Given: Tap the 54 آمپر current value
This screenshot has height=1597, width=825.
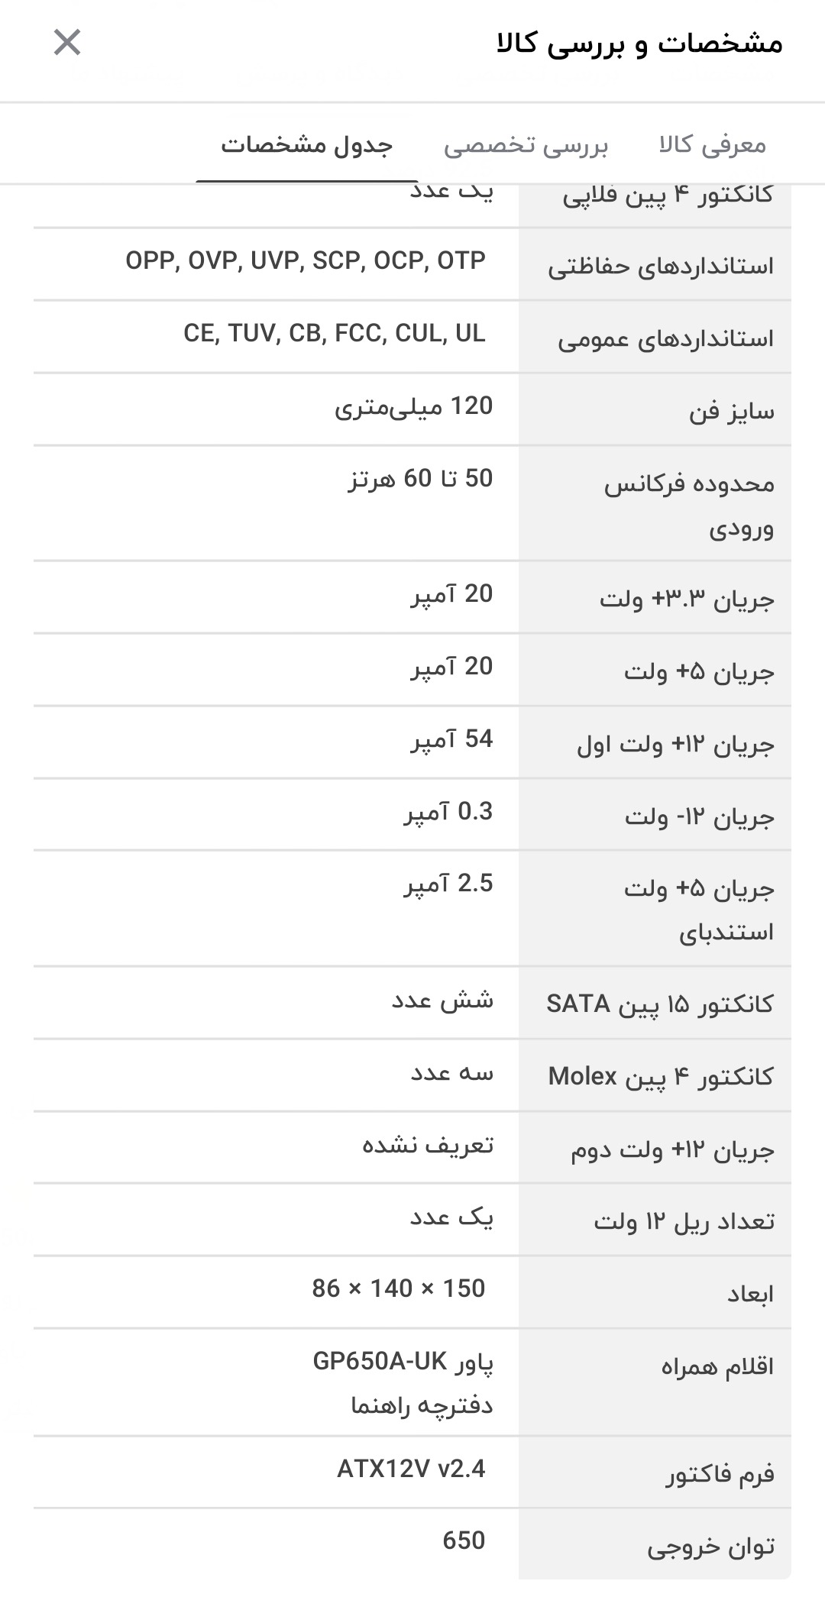Looking at the screenshot, I should point(451,739).
